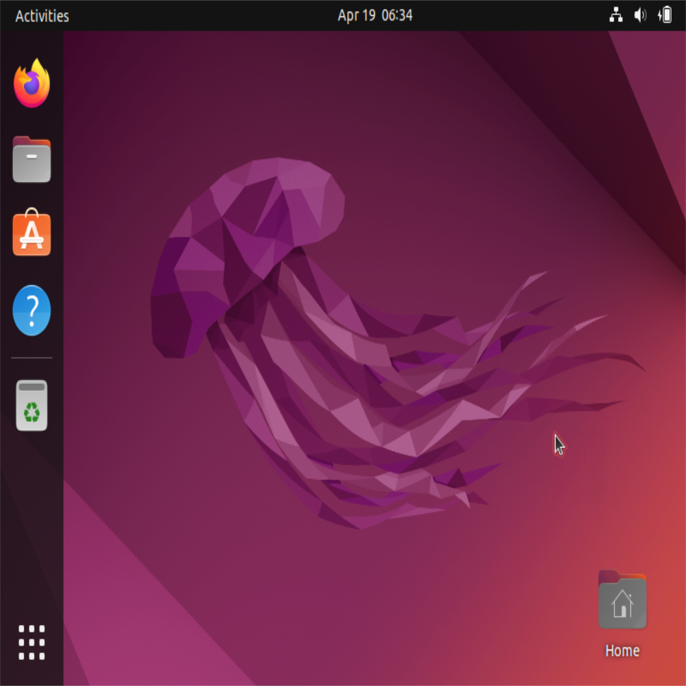The height and width of the screenshot is (686, 686).
Task: Click the empty dock area below Trash
Action: coord(32,525)
